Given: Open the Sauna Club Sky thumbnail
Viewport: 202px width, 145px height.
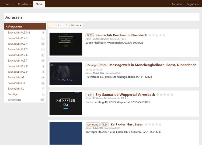Looking at the screenshot, I should coord(66,104).
